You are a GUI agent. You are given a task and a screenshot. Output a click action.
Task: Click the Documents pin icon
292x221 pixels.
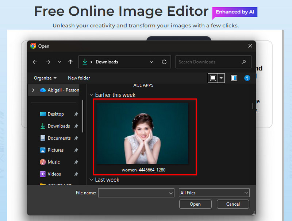click(x=76, y=138)
